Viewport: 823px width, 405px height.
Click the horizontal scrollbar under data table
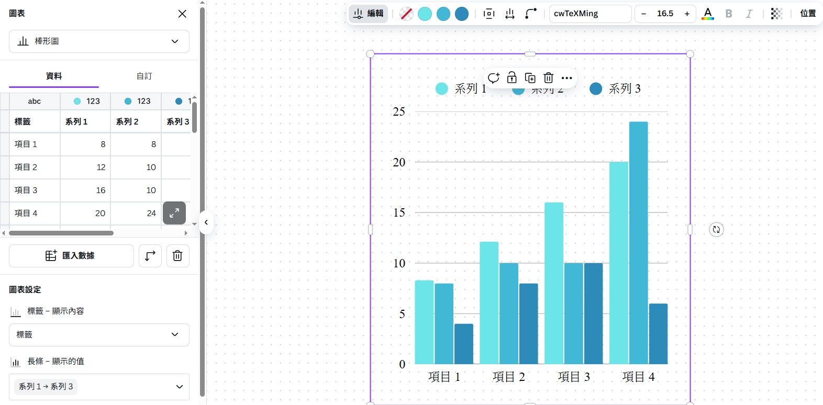click(x=61, y=233)
